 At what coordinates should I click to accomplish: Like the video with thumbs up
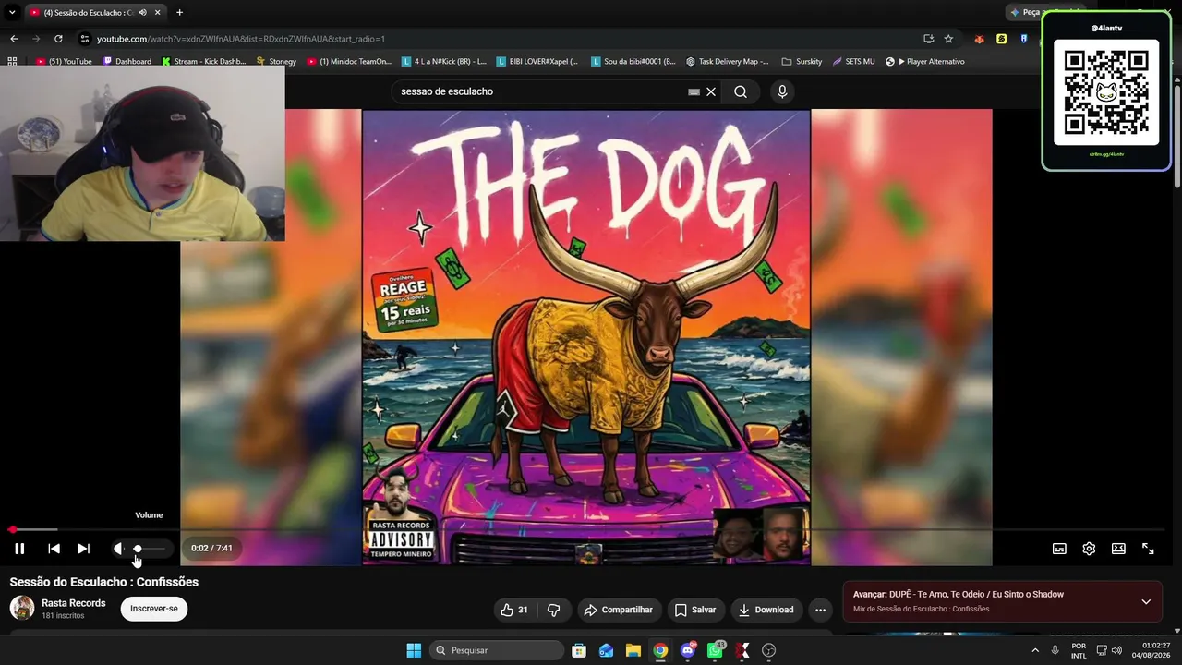pyautogui.click(x=514, y=610)
